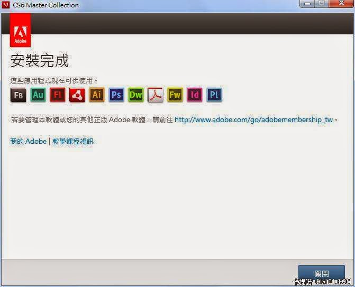Click the Fireworks (Fw) icon

click(x=175, y=95)
